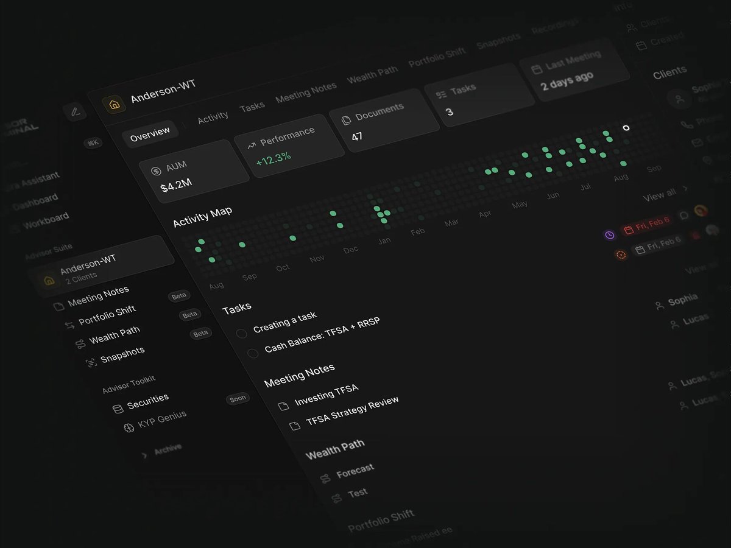The width and height of the screenshot is (731, 548).
Task: Open the TFSA Strategy Review note
Action: (352, 410)
